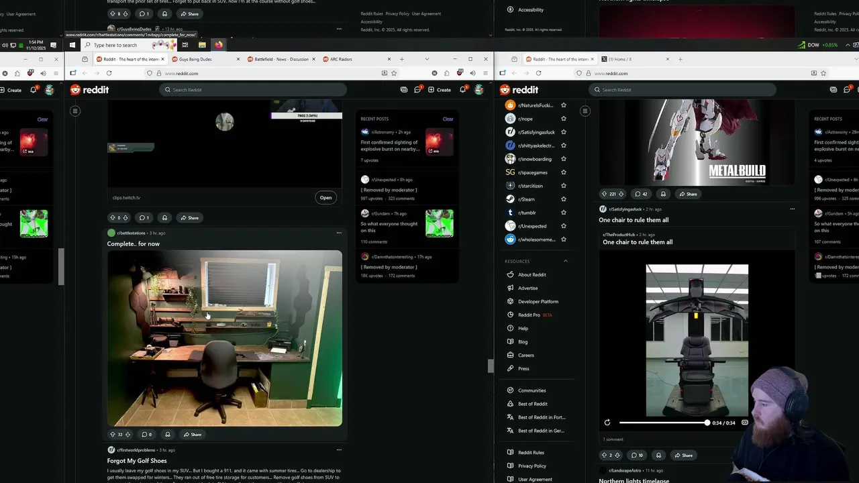Give award on 'Complete.. for now' post
The height and width of the screenshot is (483, 859).
tap(168, 435)
